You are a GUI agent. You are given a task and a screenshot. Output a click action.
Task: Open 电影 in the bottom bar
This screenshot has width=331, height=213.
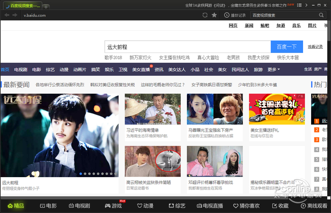pyautogui.click(x=48, y=205)
